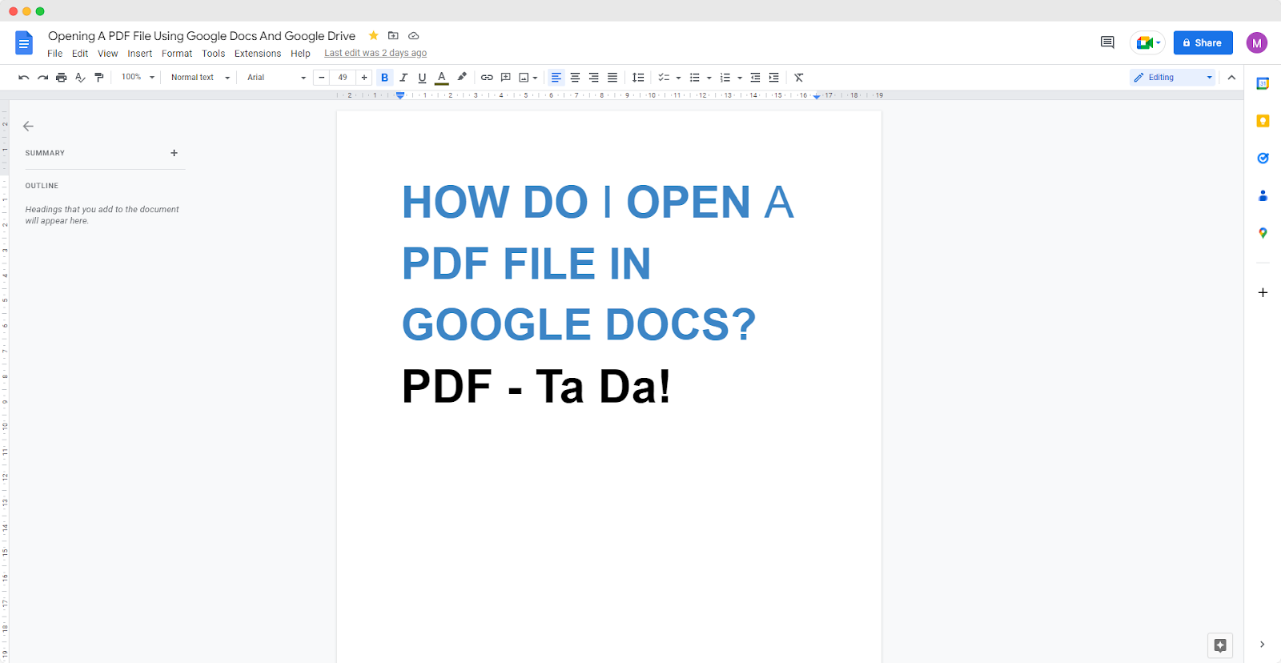Open the Extensions menu
The image size is (1281, 663).
click(x=258, y=54)
